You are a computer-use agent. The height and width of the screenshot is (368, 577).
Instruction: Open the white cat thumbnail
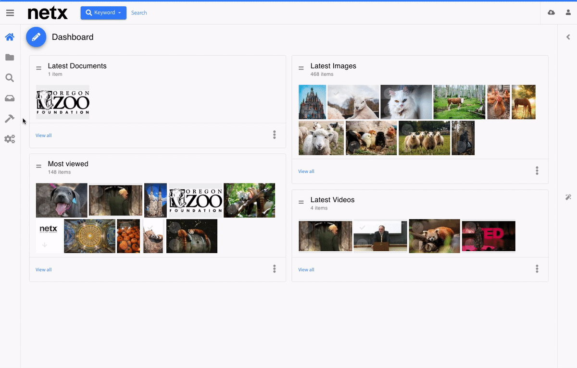point(406,102)
